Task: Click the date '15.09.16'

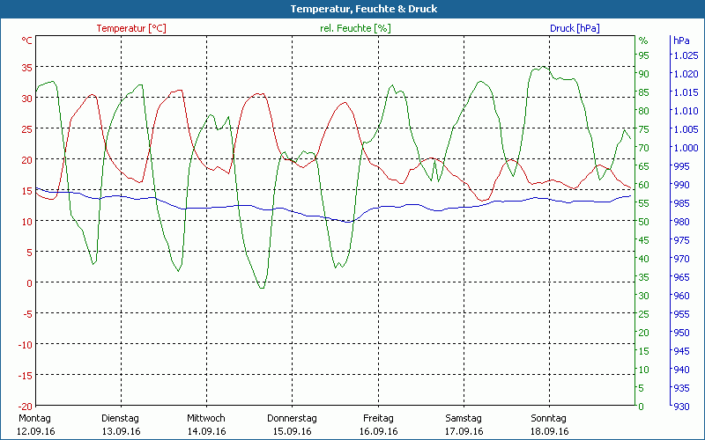Action: coord(293,431)
